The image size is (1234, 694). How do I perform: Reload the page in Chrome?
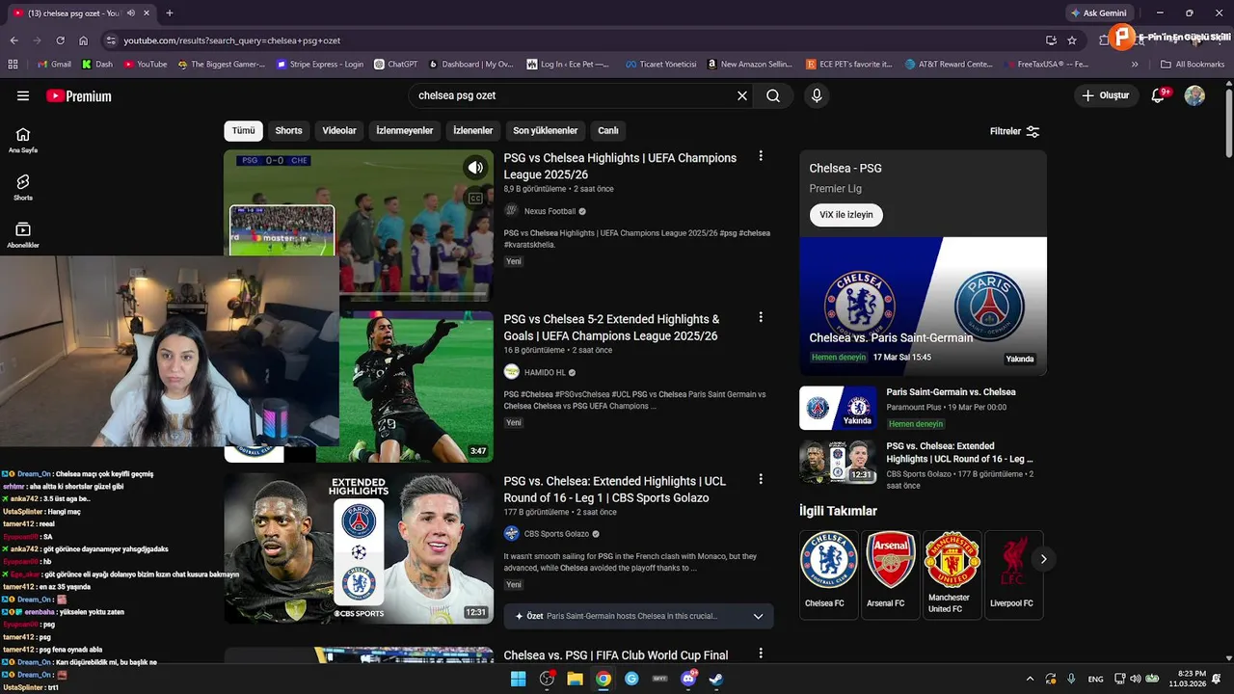(x=60, y=40)
